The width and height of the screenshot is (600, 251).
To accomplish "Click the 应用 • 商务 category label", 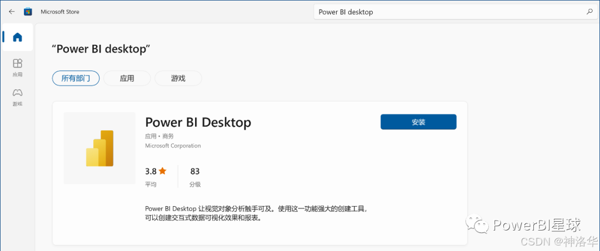I will [159, 136].
